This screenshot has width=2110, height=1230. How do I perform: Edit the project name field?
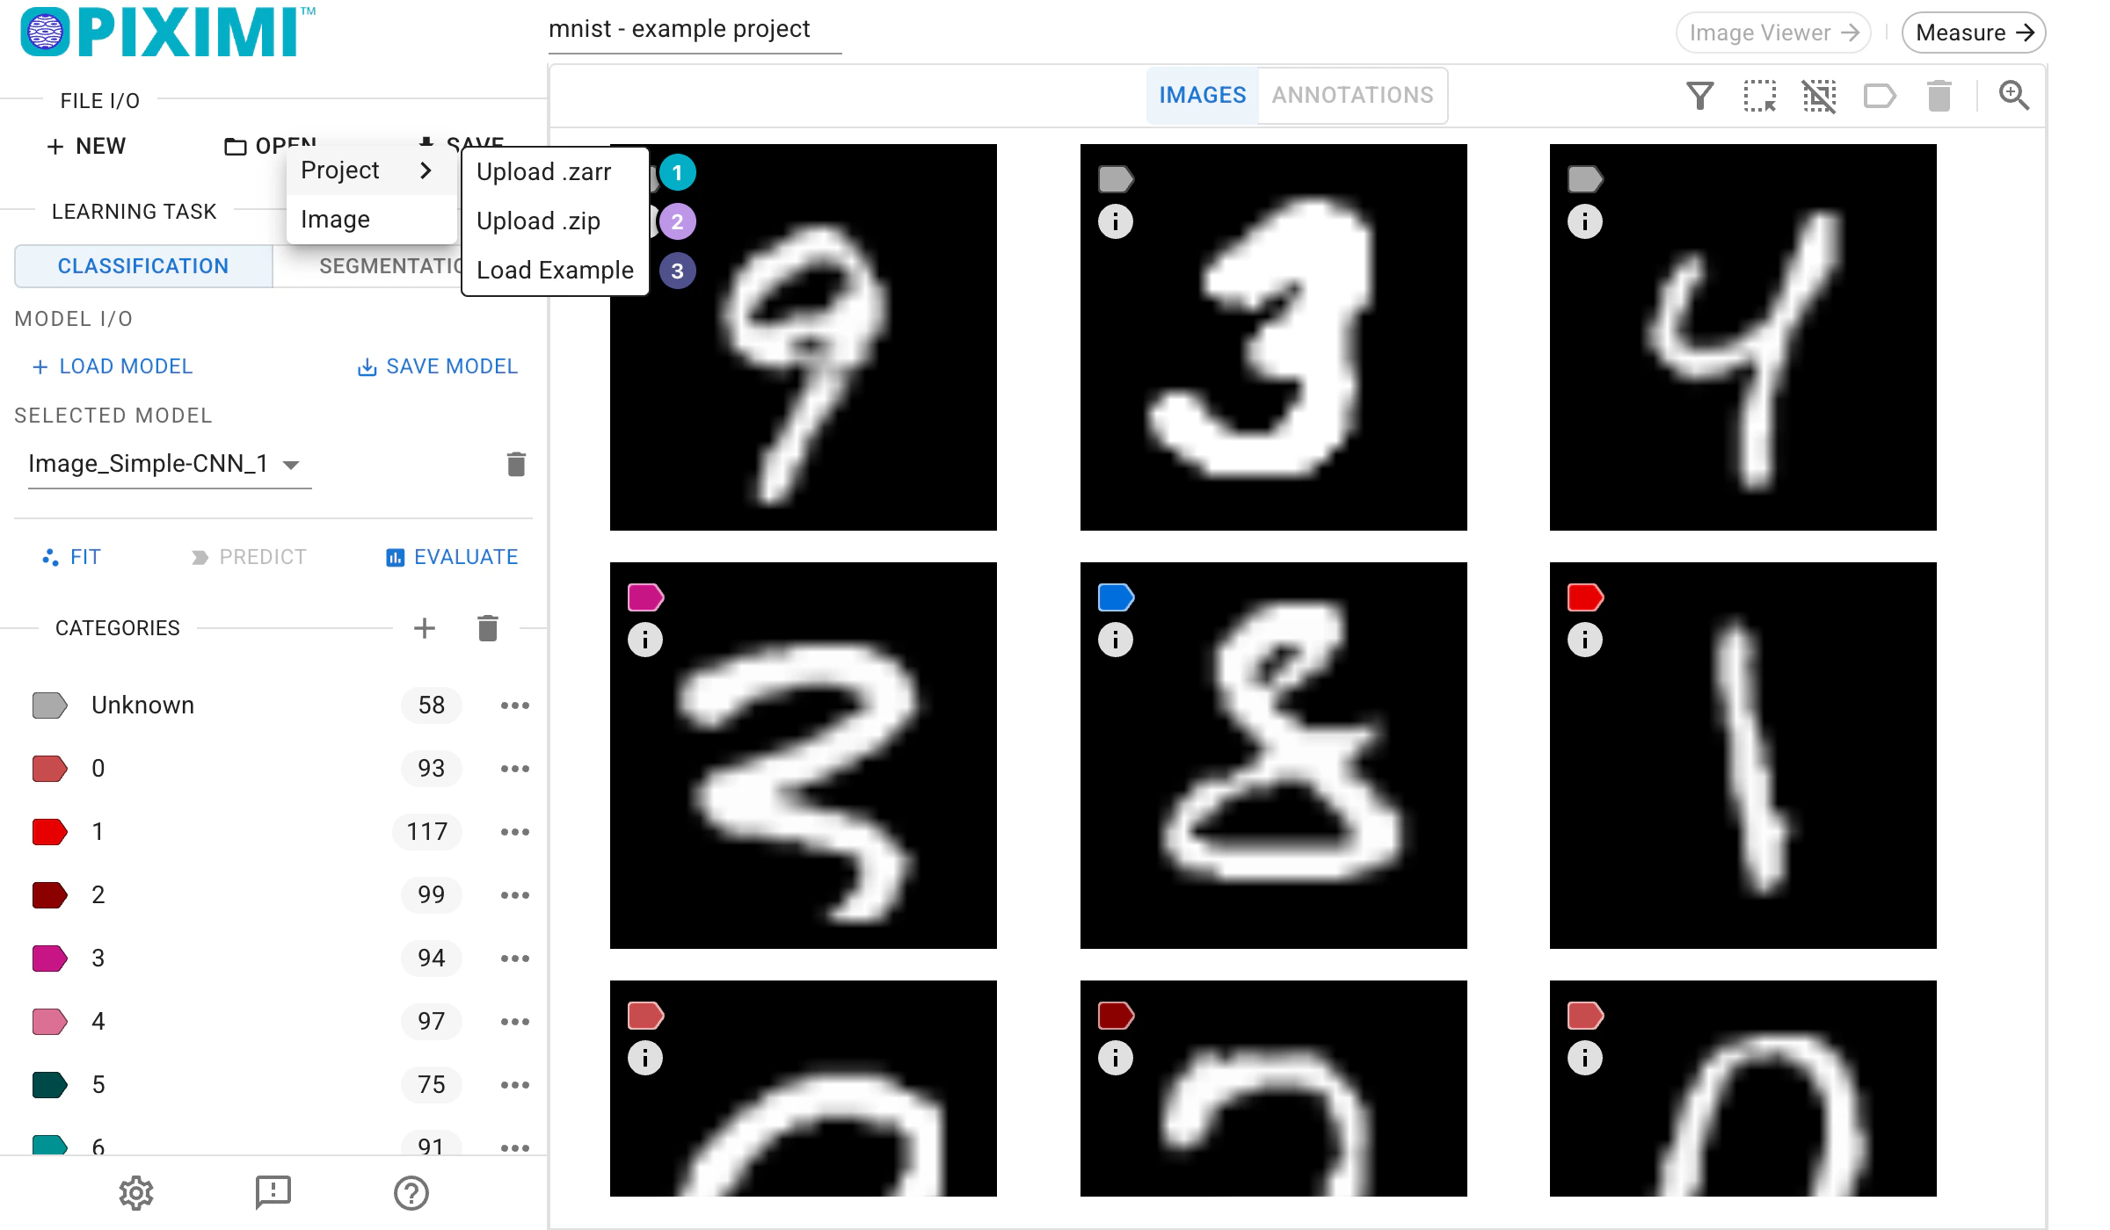695,30
